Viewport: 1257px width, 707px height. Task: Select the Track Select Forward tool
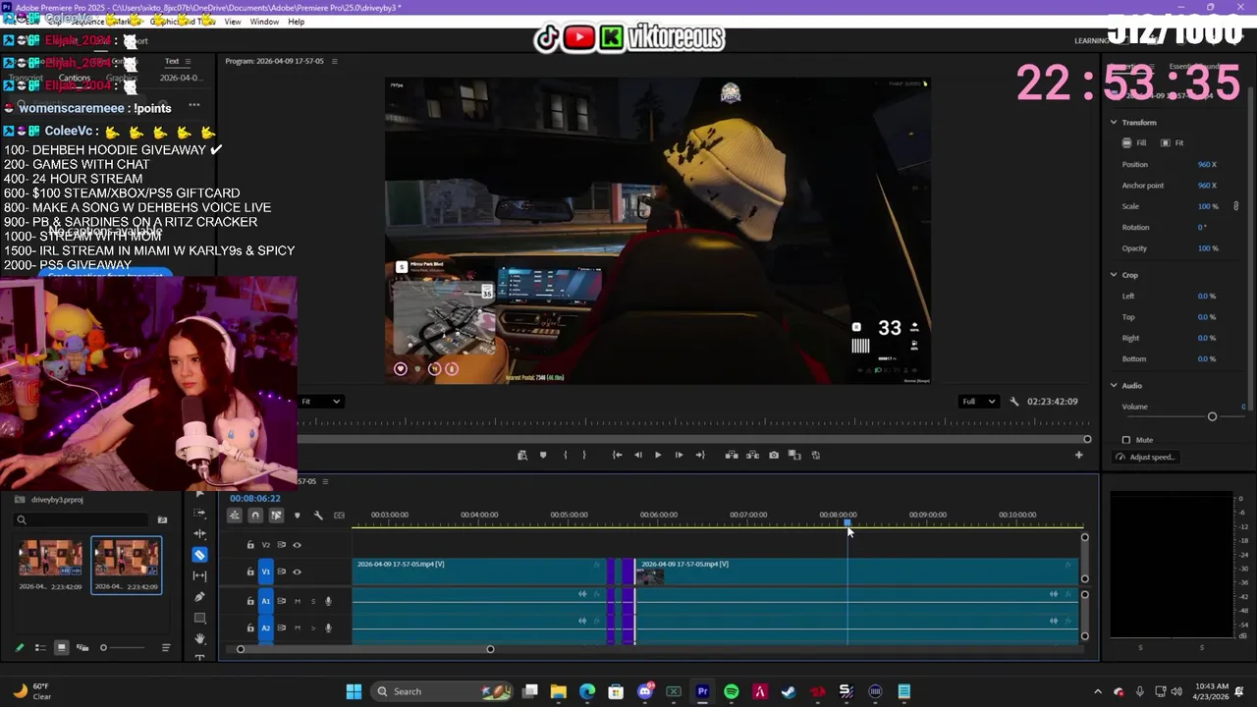199,514
